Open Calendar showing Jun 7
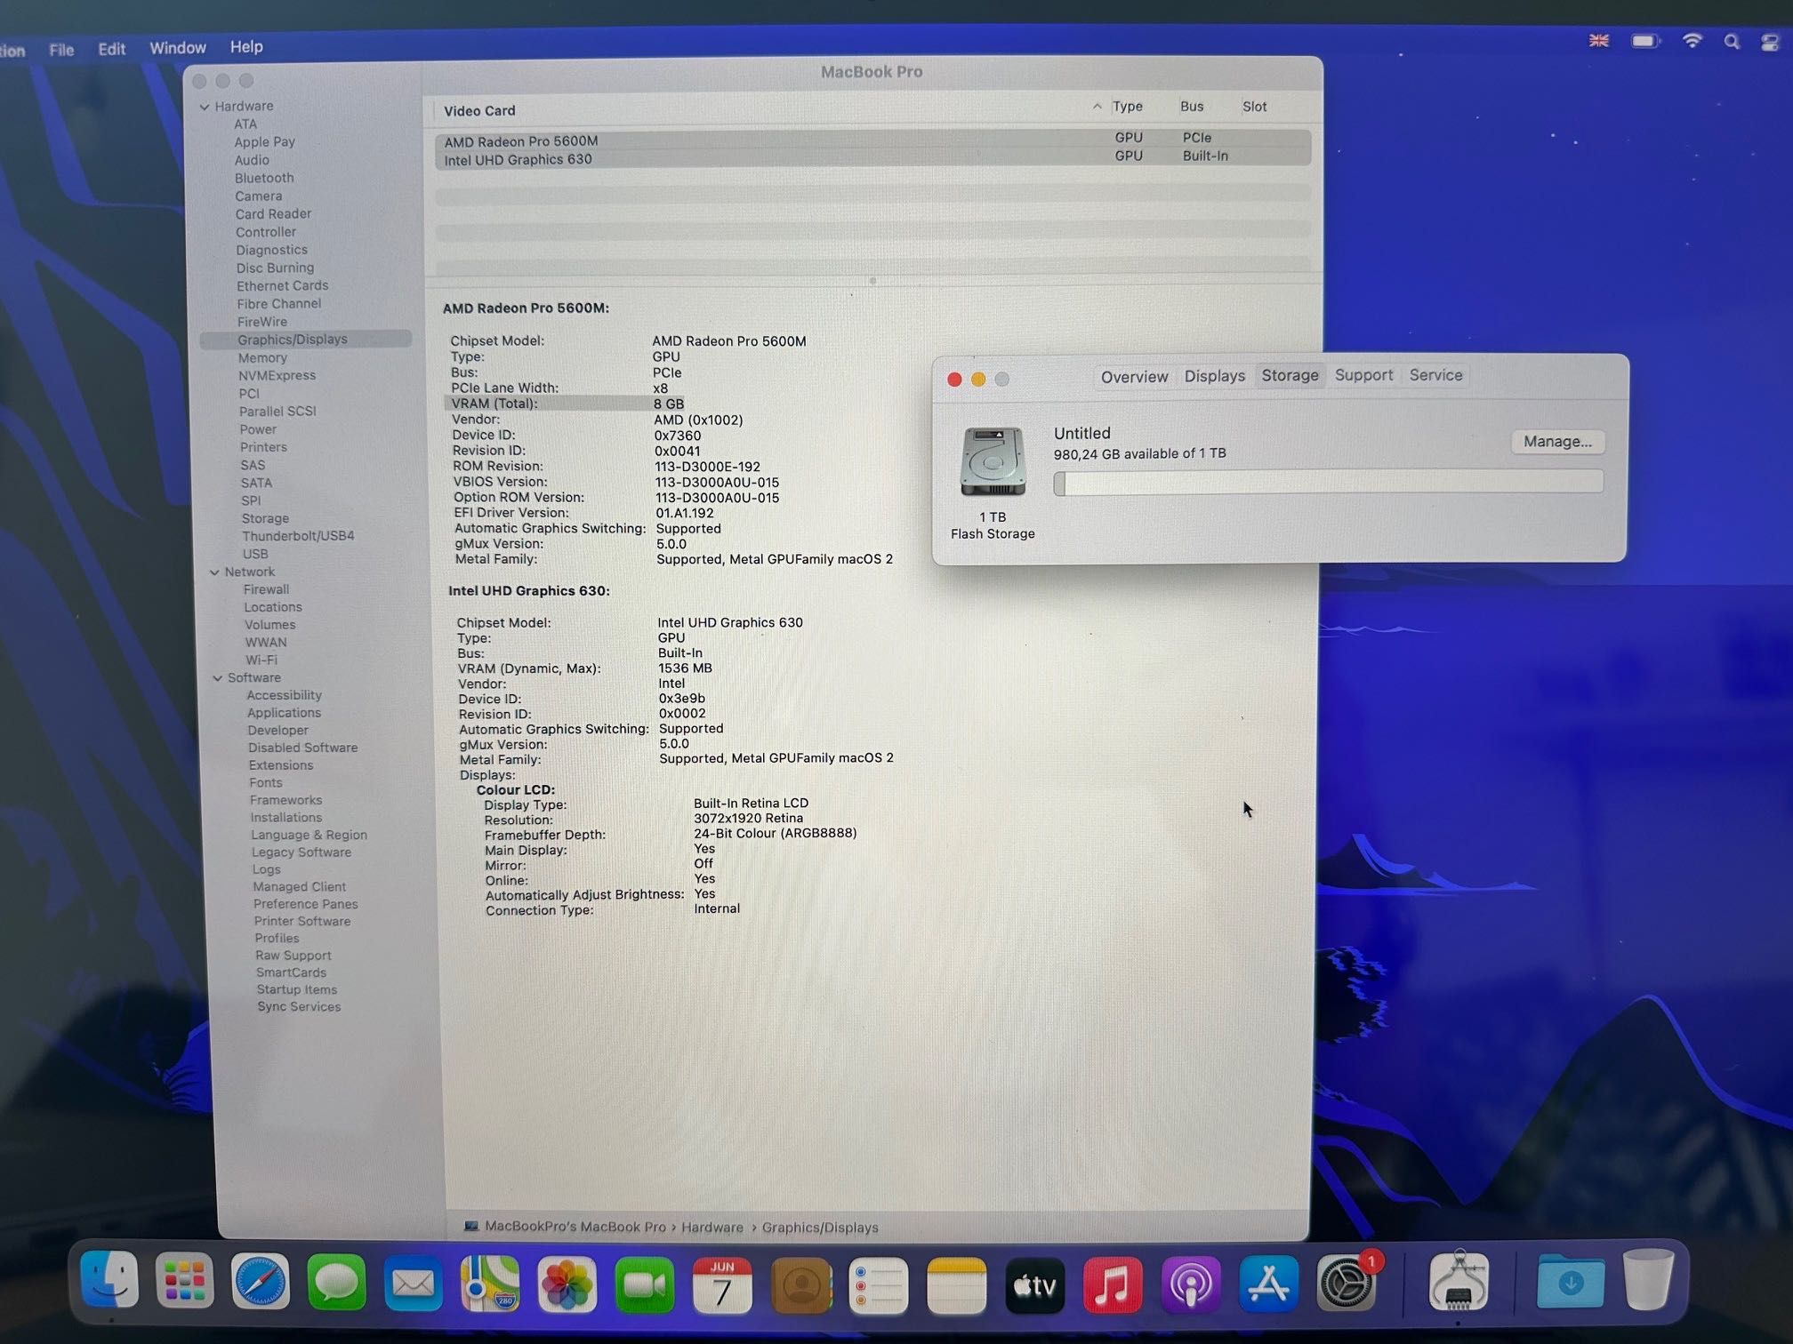This screenshot has height=1344, width=1793. (722, 1284)
